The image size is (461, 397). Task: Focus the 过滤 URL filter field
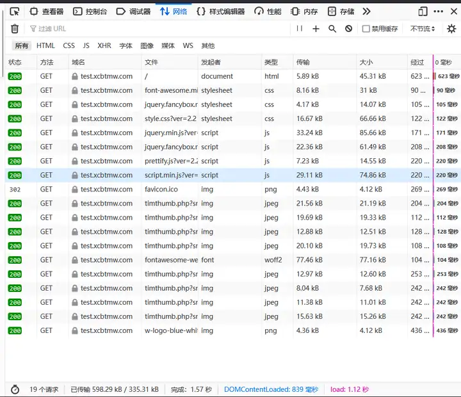click(x=159, y=29)
